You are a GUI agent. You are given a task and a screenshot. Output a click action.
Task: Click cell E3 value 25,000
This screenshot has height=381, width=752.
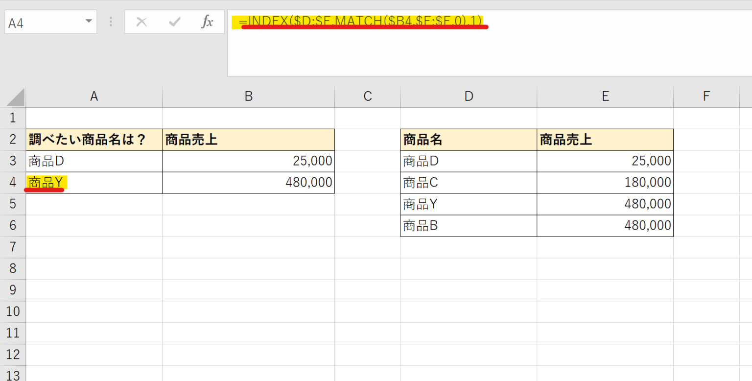pyautogui.click(x=605, y=161)
